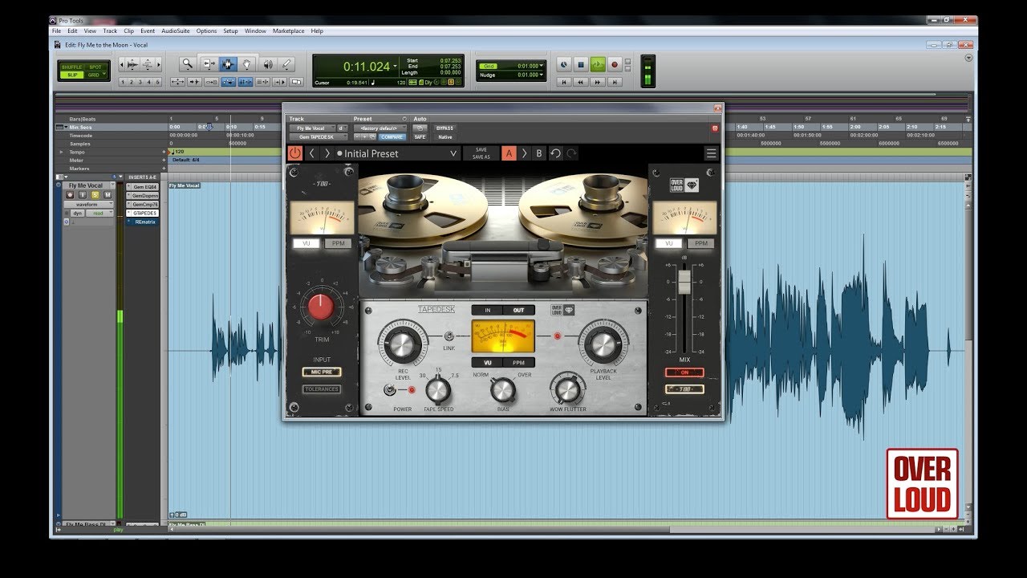Switch tape monitoring to IN

pos(487,310)
